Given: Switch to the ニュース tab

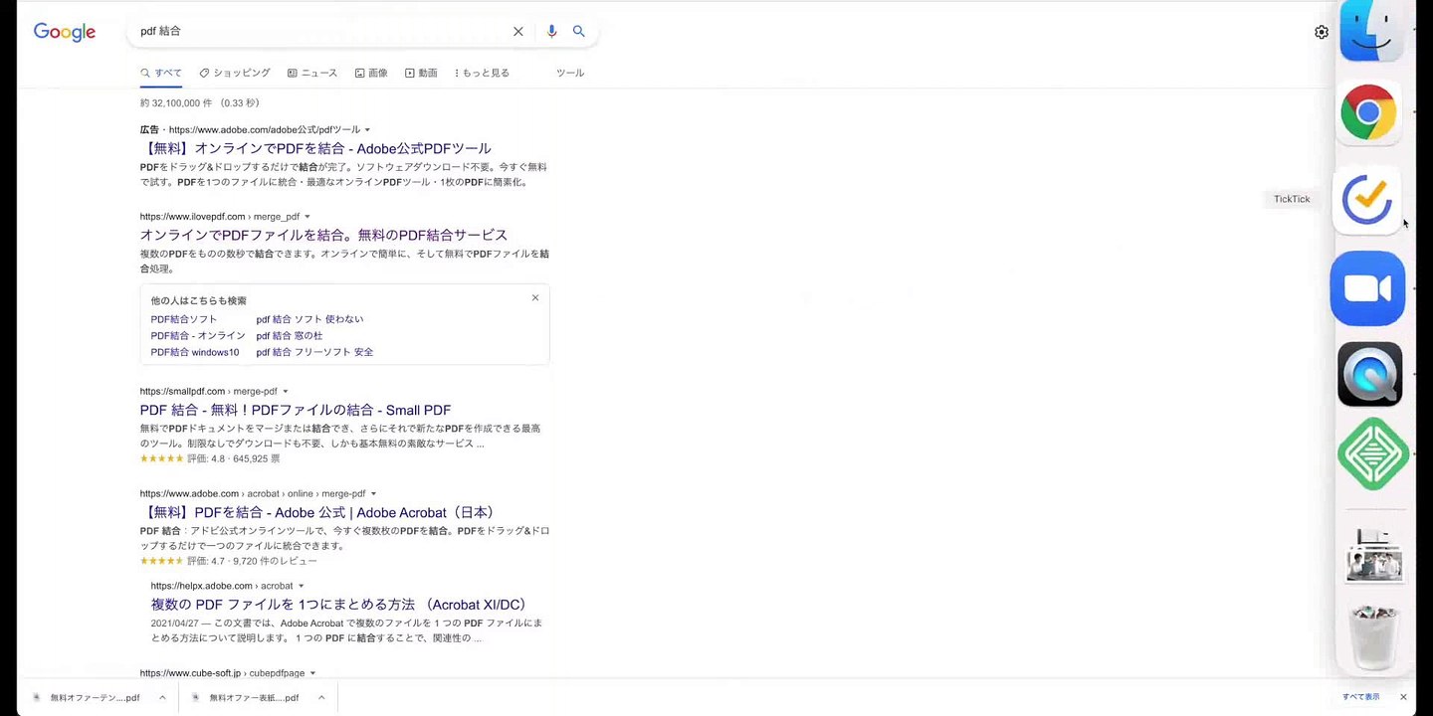Looking at the screenshot, I should click(x=312, y=73).
